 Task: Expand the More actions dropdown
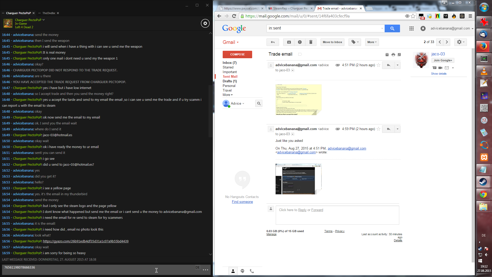(x=372, y=42)
